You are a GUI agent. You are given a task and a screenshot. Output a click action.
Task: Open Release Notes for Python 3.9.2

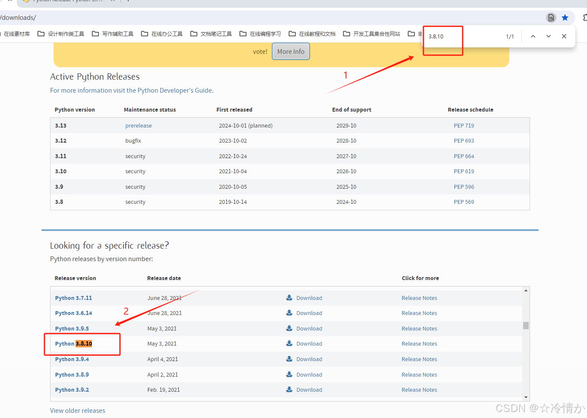pyautogui.click(x=419, y=390)
